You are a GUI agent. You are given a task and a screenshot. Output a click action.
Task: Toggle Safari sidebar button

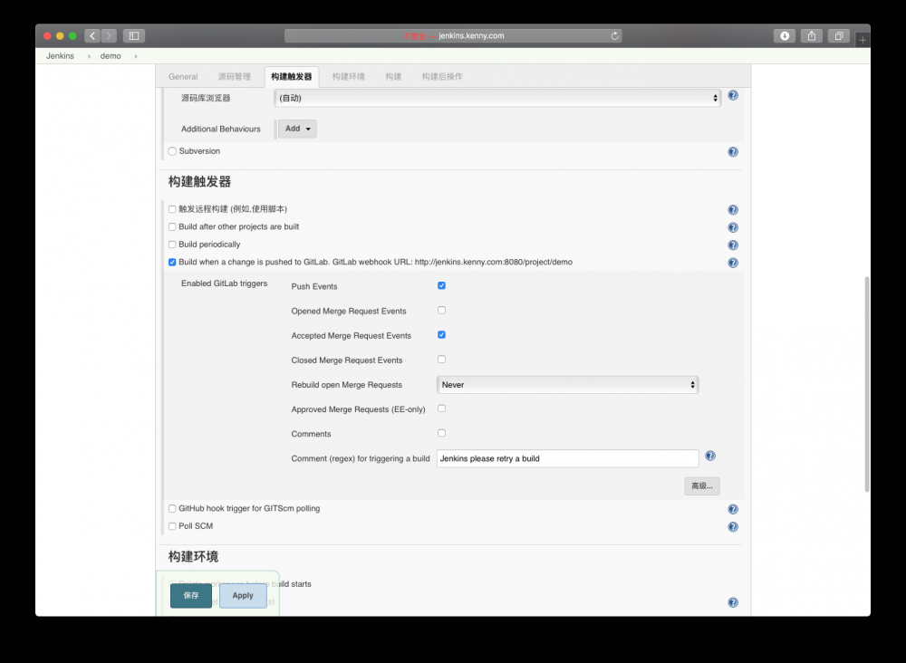[133, 36]
